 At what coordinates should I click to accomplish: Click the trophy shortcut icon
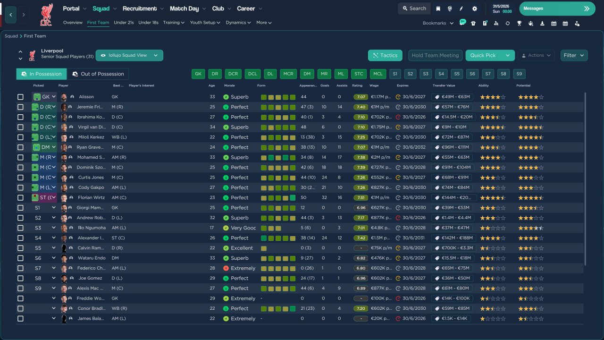pos(519,23)
